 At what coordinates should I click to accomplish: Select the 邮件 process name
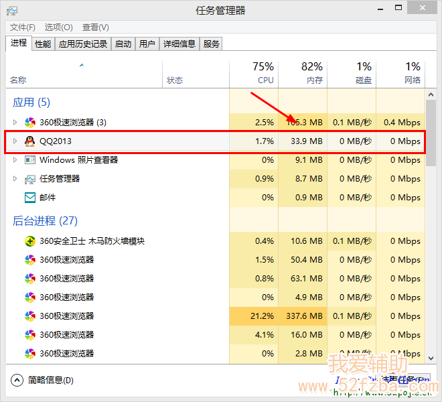[48, 198]
